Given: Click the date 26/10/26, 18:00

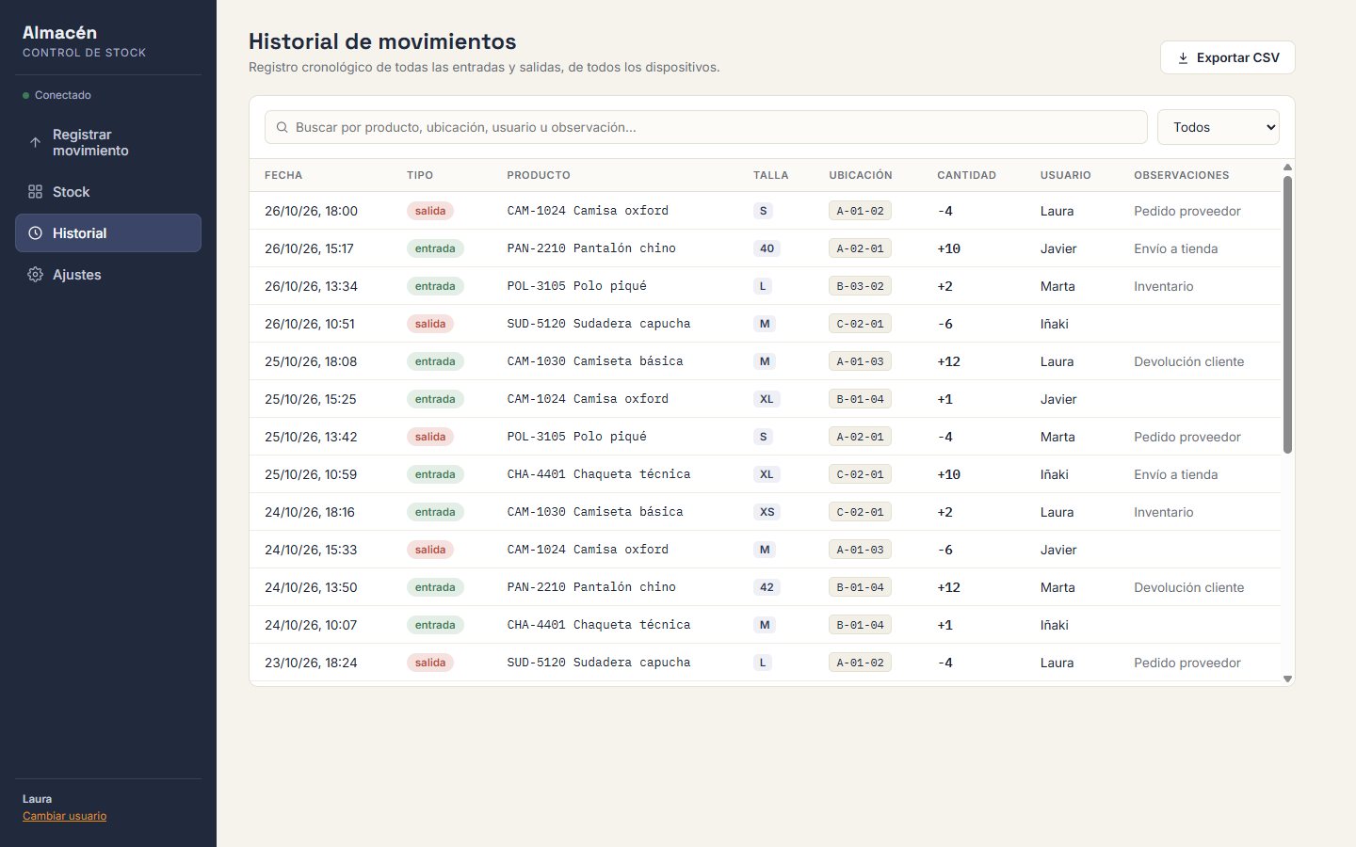Looking at the screenshot, I should [311, 211].
